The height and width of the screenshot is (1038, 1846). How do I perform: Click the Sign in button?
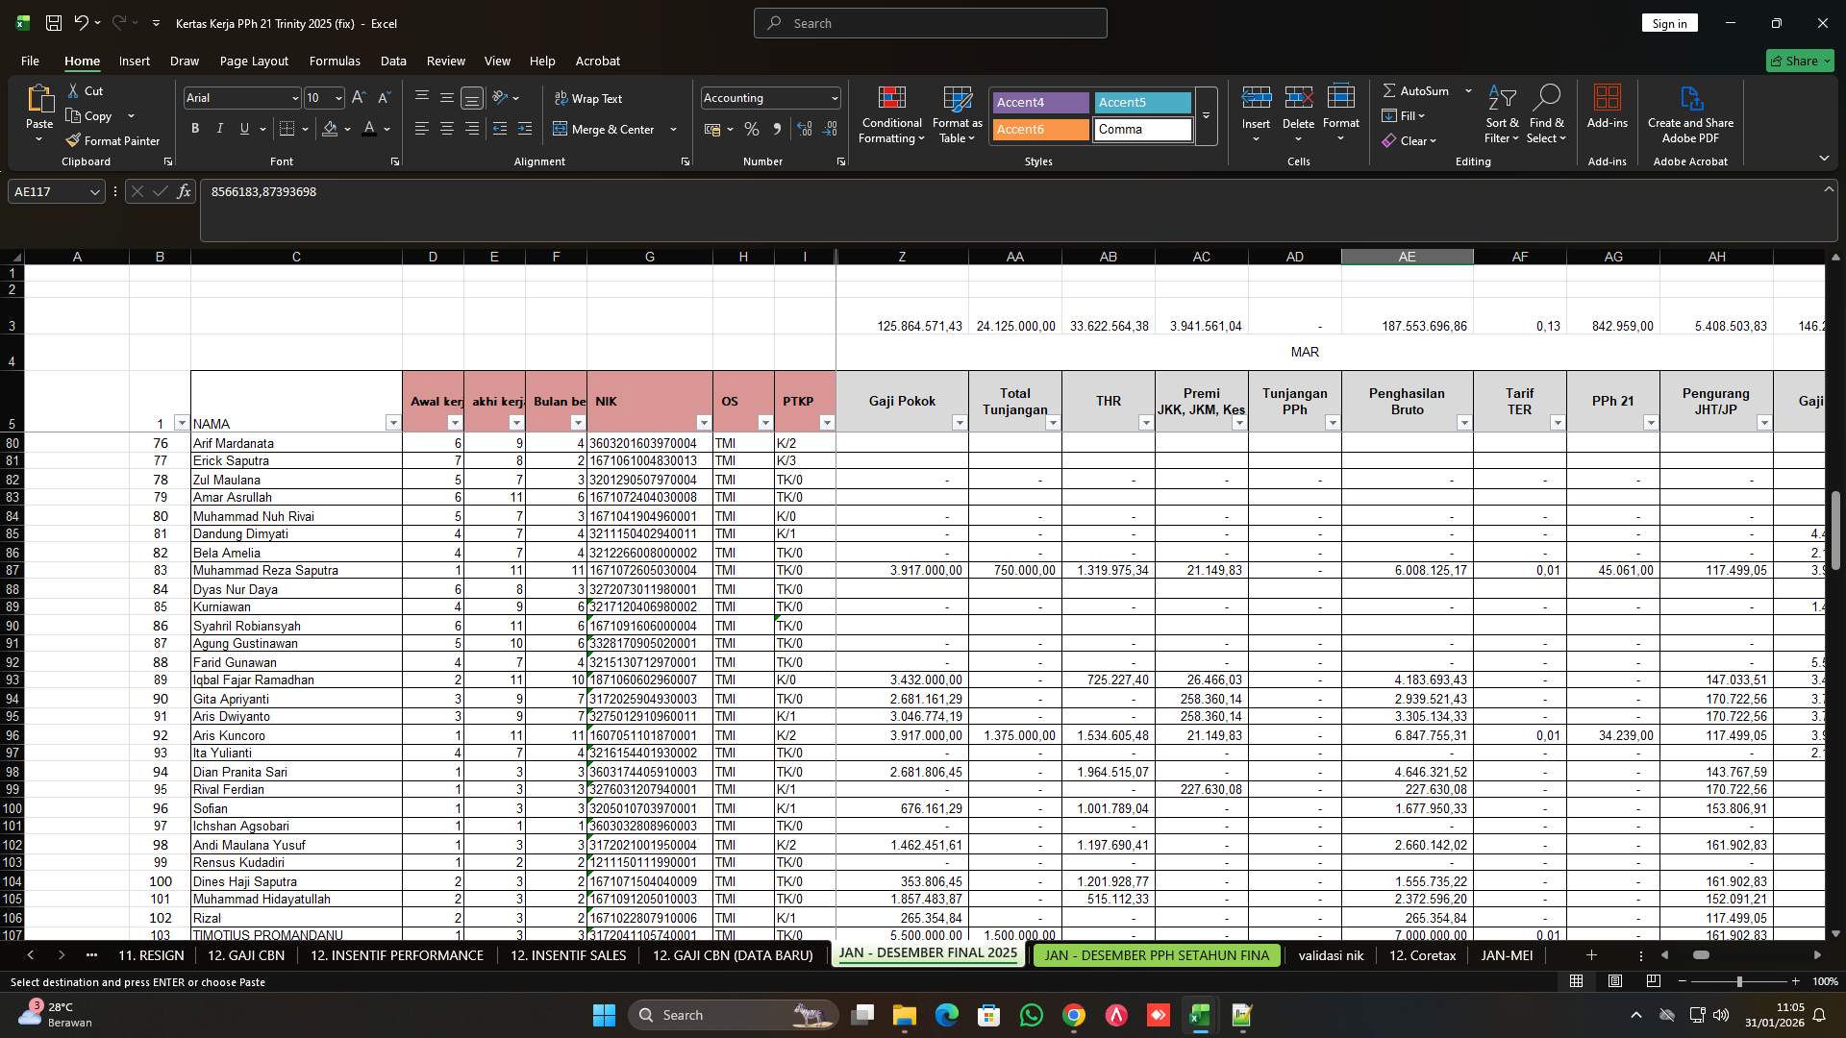[x=1669, y=22]
